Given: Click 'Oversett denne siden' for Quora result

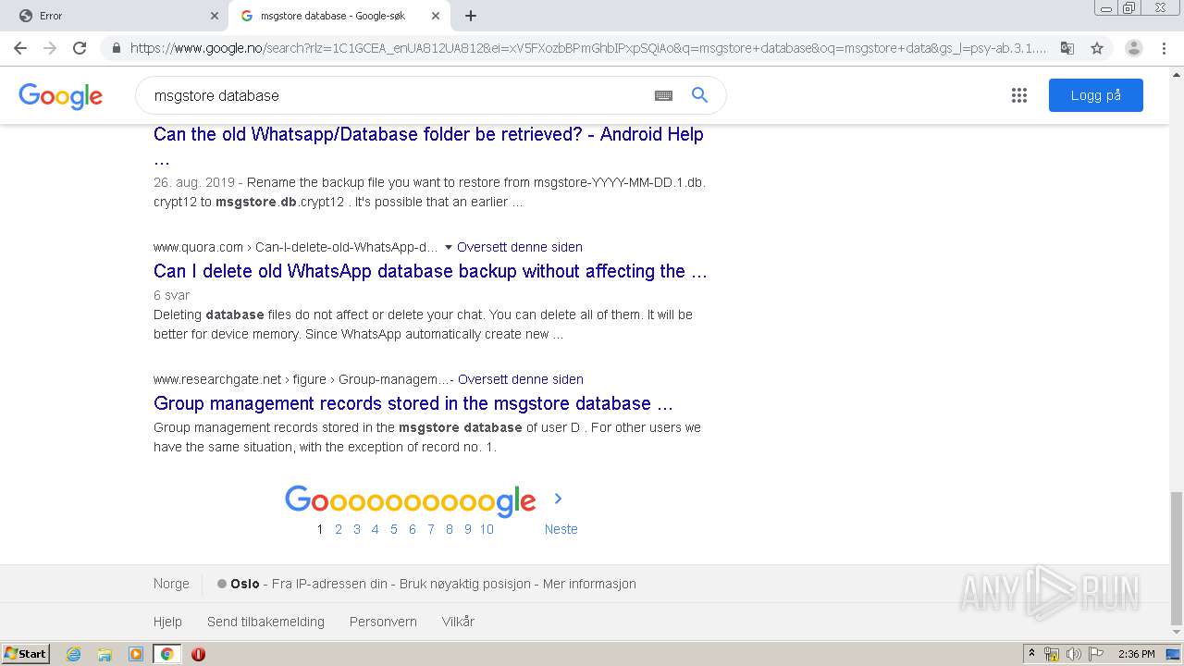Looking at the screenshot, I should click(520, 247).
